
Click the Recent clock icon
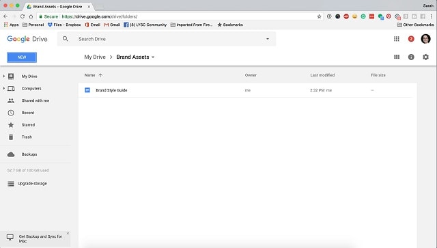coord(11,113)
